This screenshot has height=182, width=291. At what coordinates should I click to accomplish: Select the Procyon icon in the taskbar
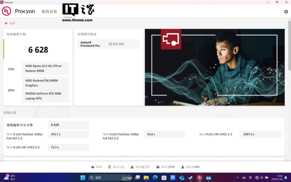[199, 177]
